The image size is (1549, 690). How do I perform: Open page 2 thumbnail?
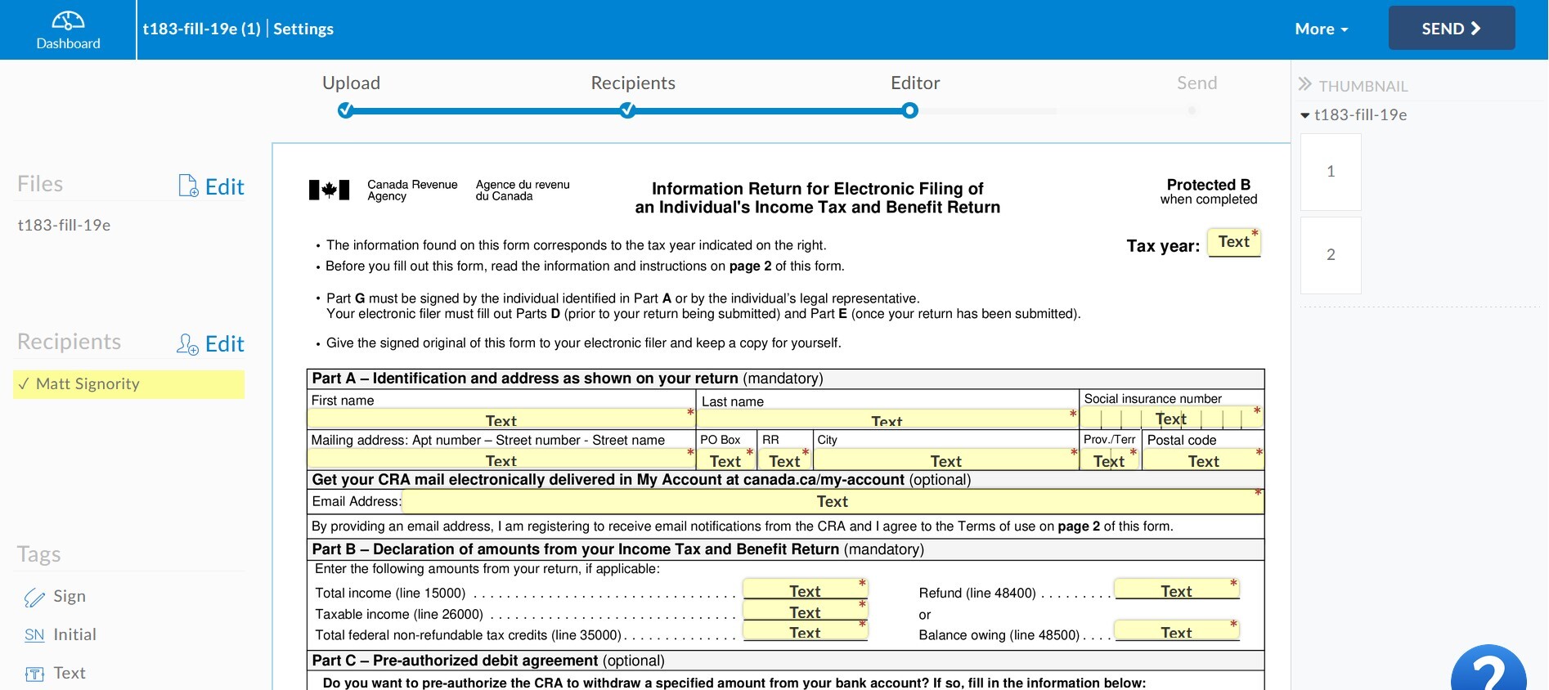click(x=1331, y=255)
